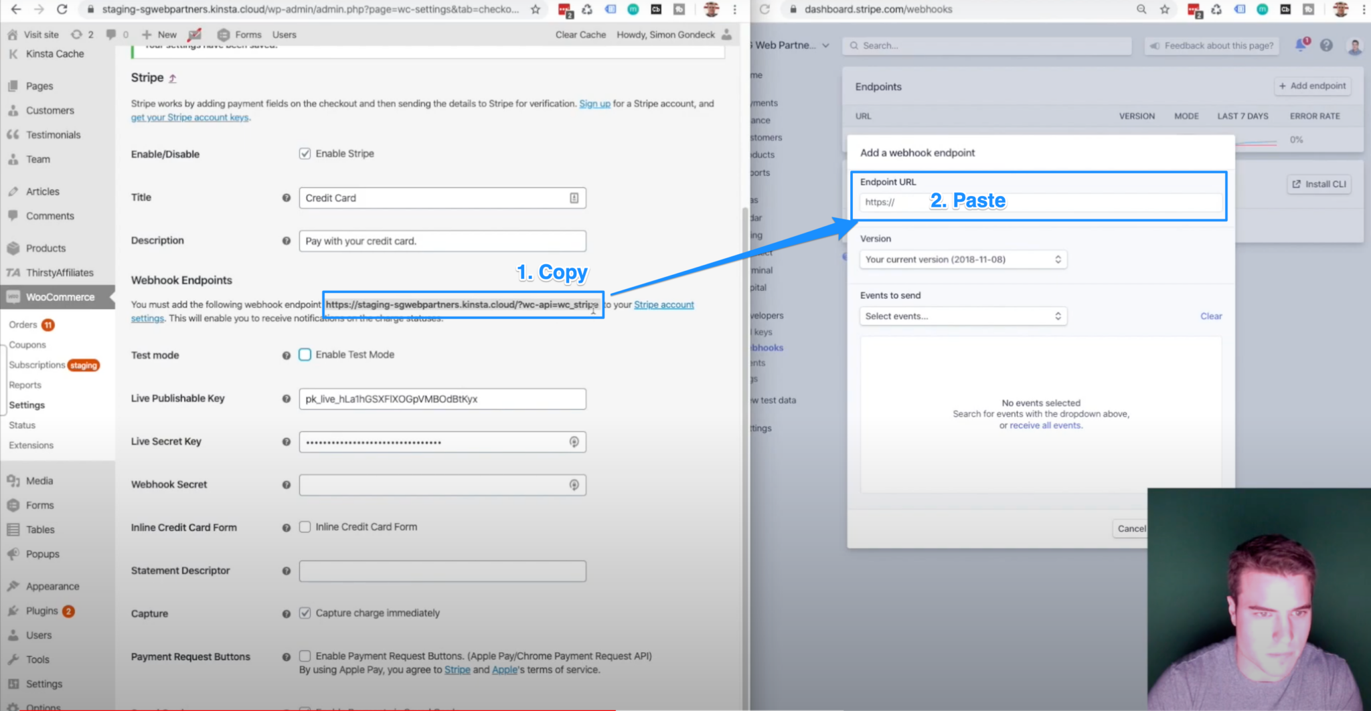Open the Version dropdown in Stripe webhook dialog
This screenshot has width=1371, height=711.
click(x=963, y=259)
